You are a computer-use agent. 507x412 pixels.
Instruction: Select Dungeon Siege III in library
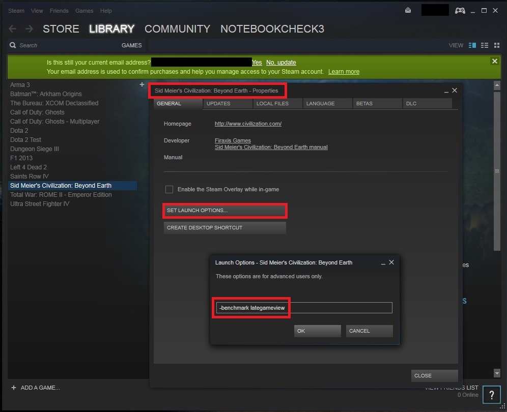coord(34,149)
